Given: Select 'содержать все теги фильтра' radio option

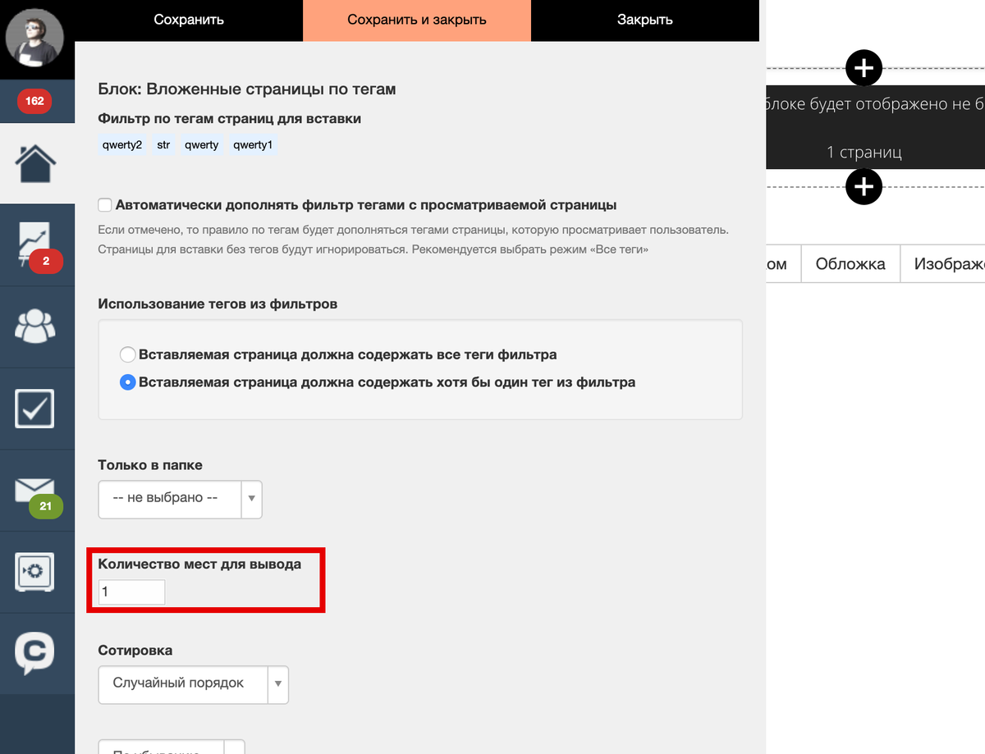Looking at the screenshot, I should (127, 354).
